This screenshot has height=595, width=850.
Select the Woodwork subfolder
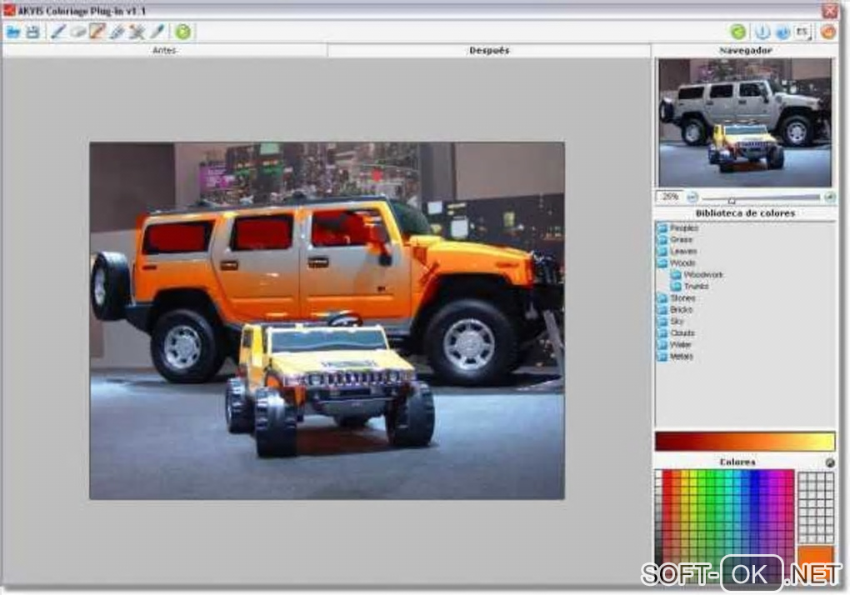point(697,275)
